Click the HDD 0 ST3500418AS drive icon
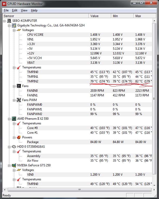The image size is (159, 199). [14, 147]
